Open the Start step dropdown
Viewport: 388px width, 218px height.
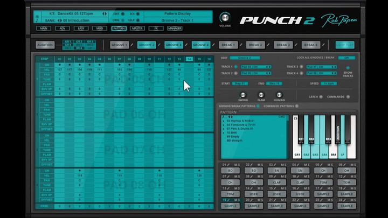point(240,83)
